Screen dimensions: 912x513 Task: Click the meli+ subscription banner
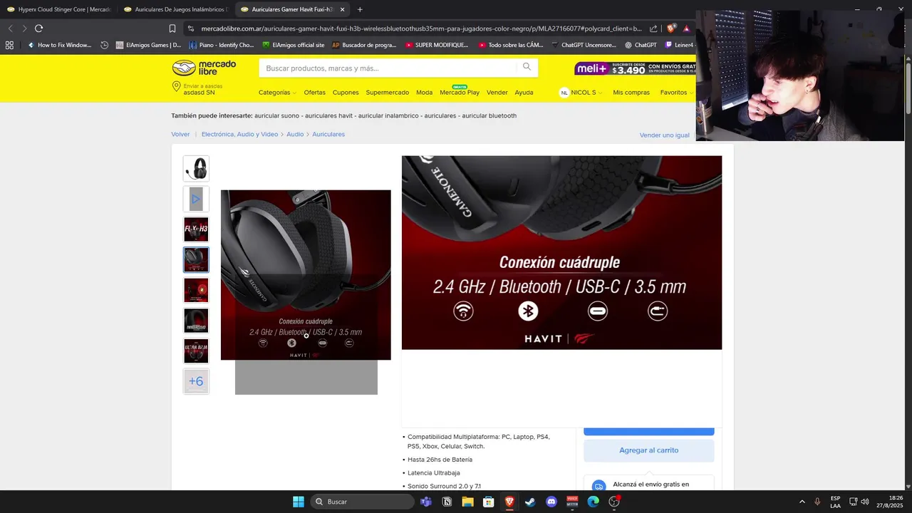coord(635,68)
